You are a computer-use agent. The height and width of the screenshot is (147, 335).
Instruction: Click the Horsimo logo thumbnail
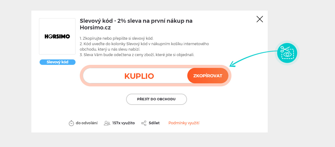click(57, 36)
